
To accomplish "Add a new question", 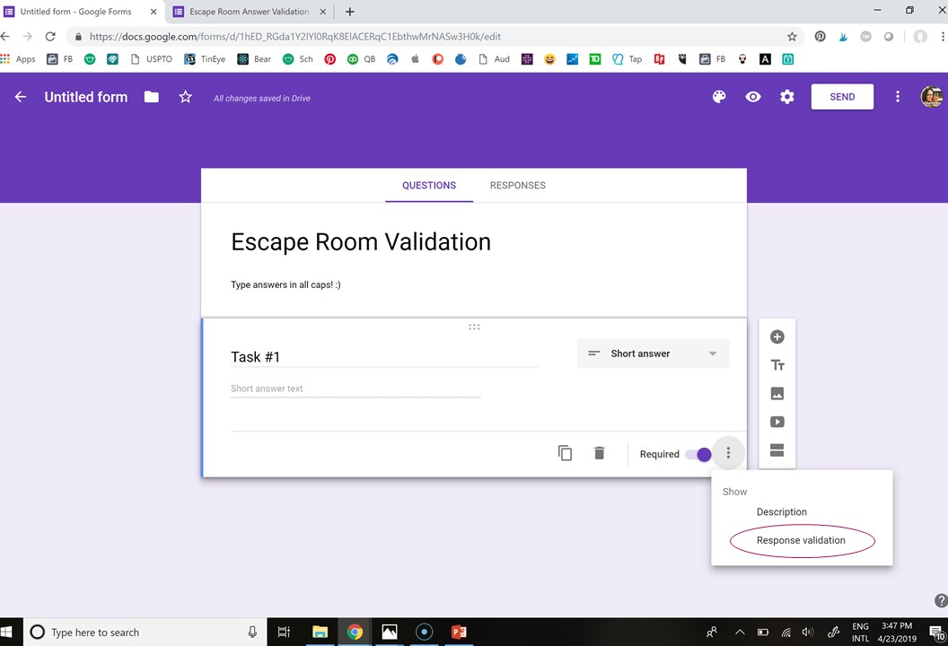I will [x=777, y=336].
